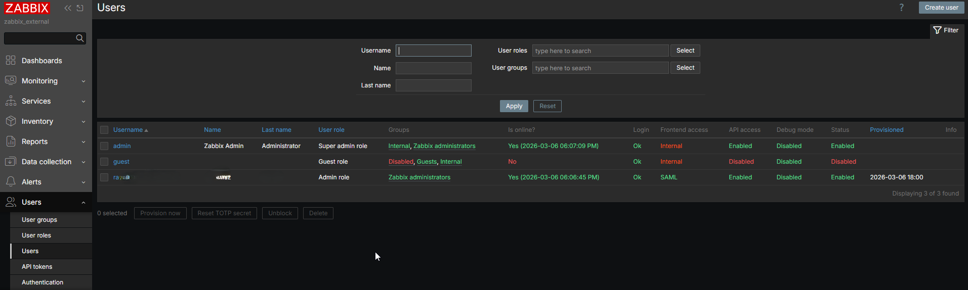Collapse the sidebar with double-arrow icon
Viewport: 968px width, 290px height.
[x=68, y=8]
